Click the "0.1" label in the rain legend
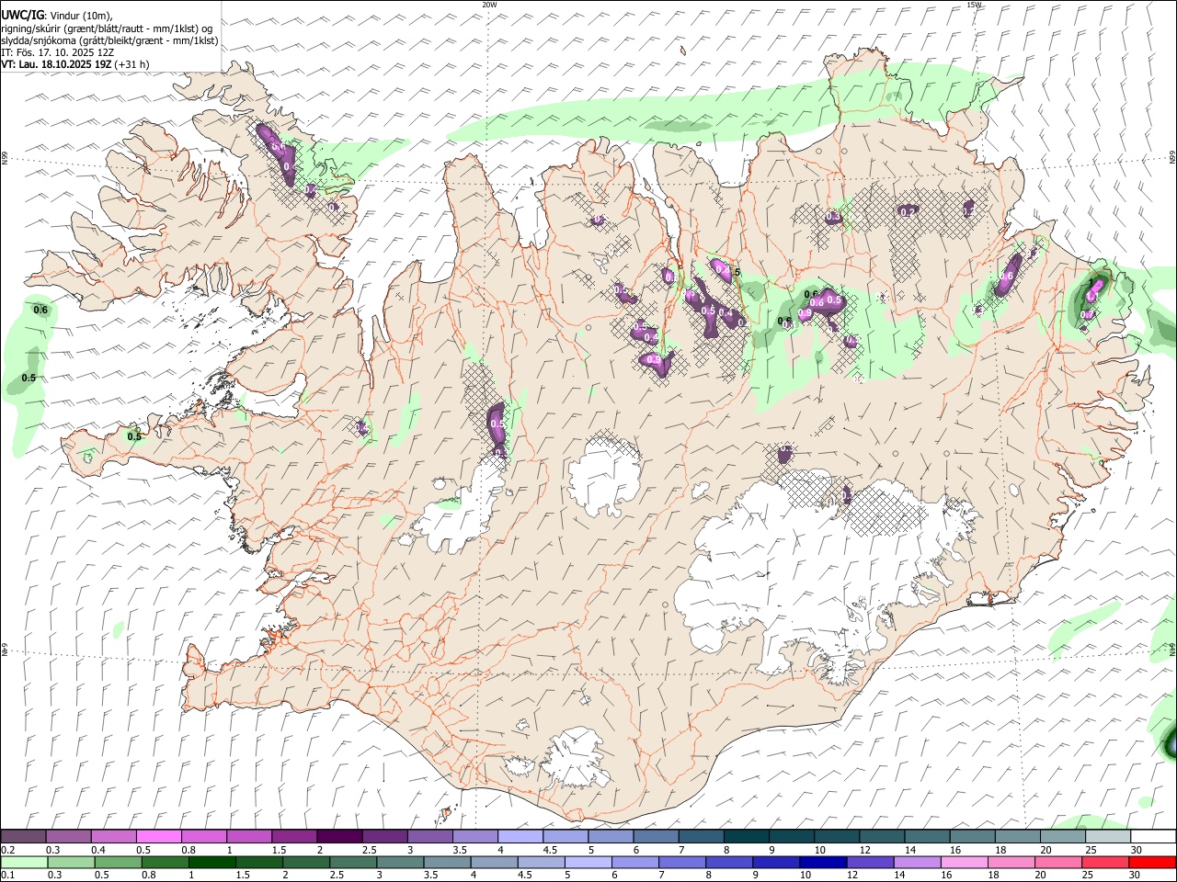Screen dimensions: 1177x882 click(x=7, y=876)
